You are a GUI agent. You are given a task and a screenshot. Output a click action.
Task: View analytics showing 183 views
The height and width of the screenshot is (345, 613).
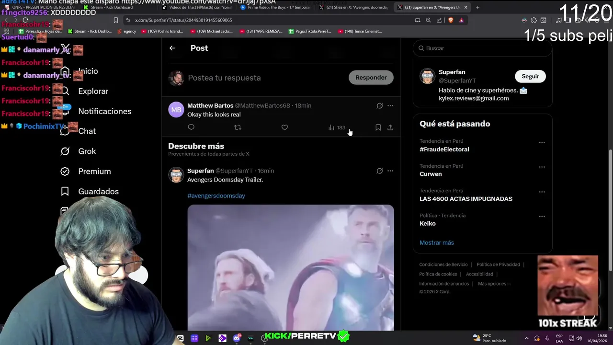(x=337, y=127)
